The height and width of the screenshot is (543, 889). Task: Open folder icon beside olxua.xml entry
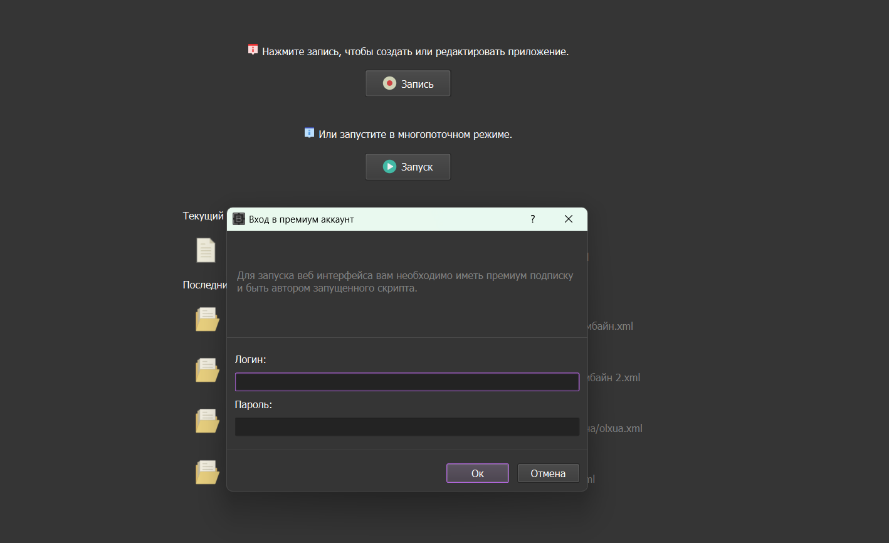(207, 420)
